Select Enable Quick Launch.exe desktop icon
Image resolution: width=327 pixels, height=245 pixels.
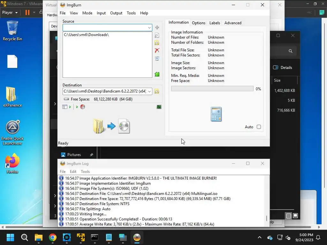pos(12,133)
